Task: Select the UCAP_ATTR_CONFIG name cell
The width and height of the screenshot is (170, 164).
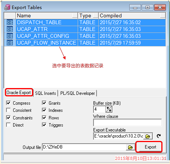Action: 47,36
